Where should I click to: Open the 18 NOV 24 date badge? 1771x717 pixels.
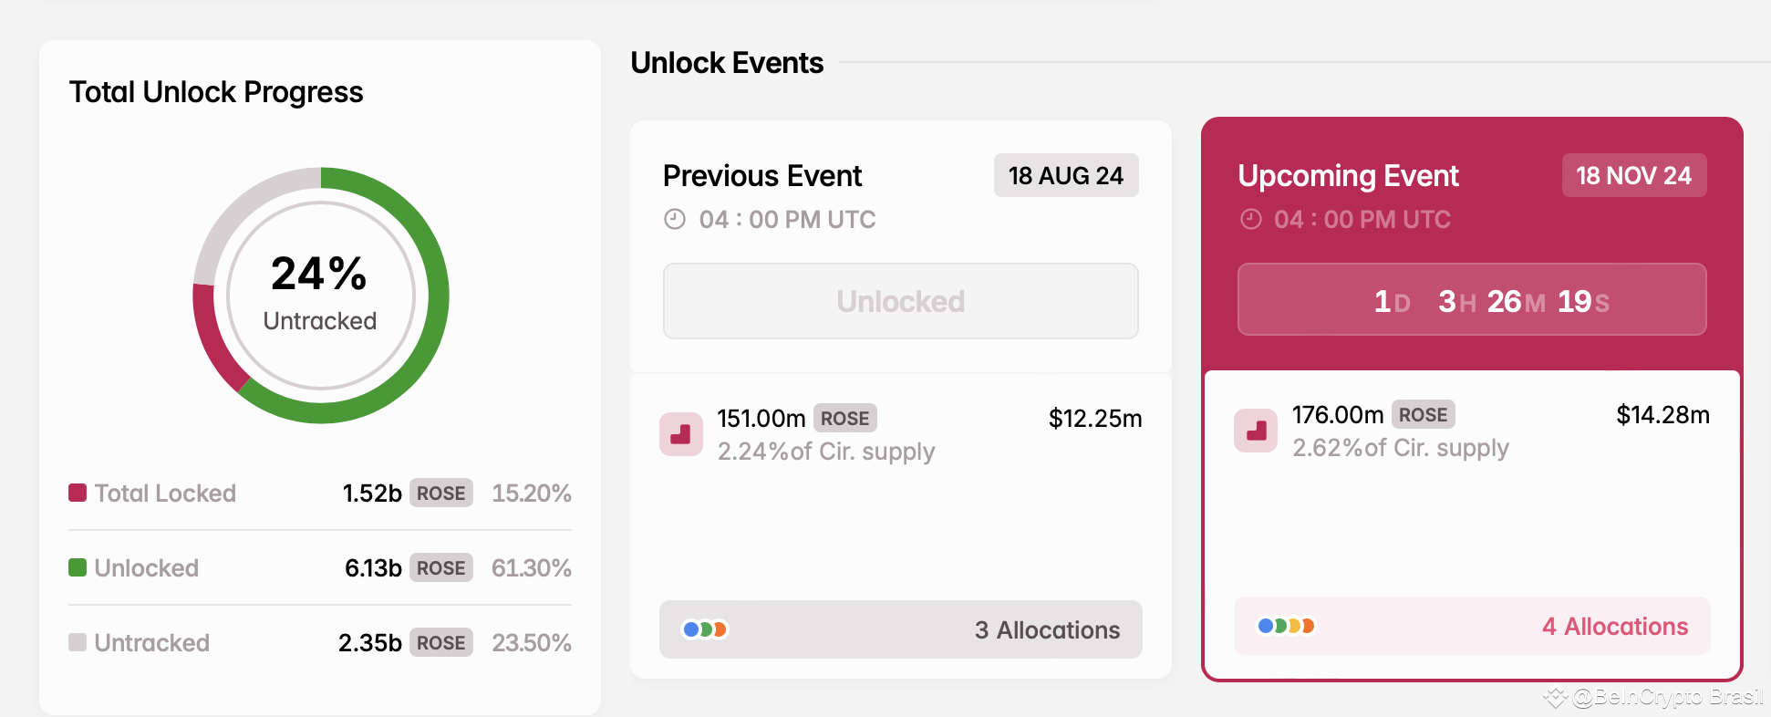pos(1633,175)
